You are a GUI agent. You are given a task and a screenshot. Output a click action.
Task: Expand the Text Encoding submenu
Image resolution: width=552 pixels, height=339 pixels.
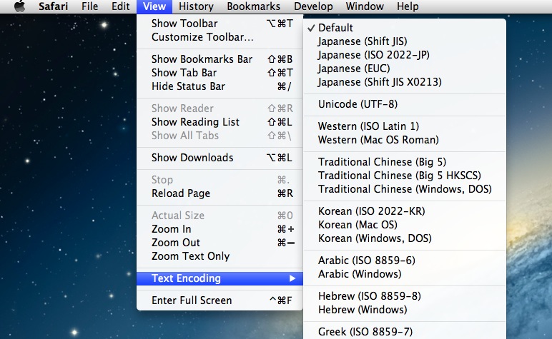(x=220, y=278)
